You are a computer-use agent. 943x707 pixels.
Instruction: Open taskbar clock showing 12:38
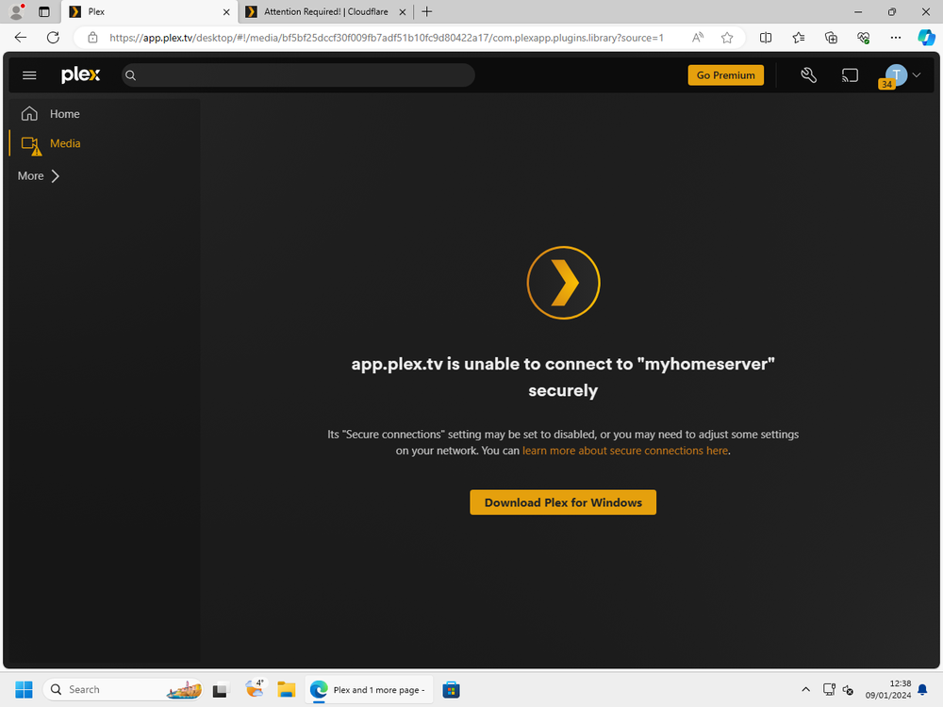(x=888, y=690)
